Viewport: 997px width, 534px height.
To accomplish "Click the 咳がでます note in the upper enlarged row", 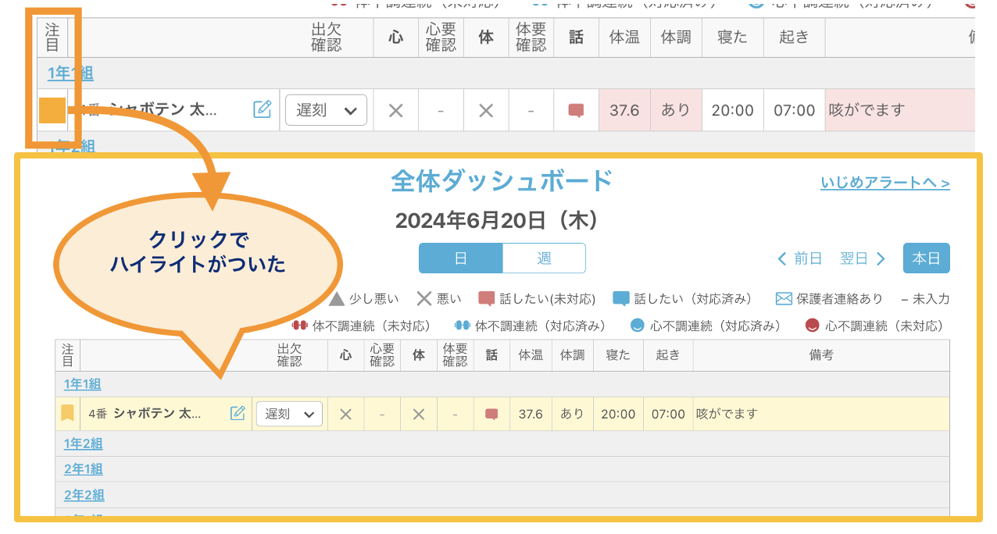I will click(x=867, y=110).
